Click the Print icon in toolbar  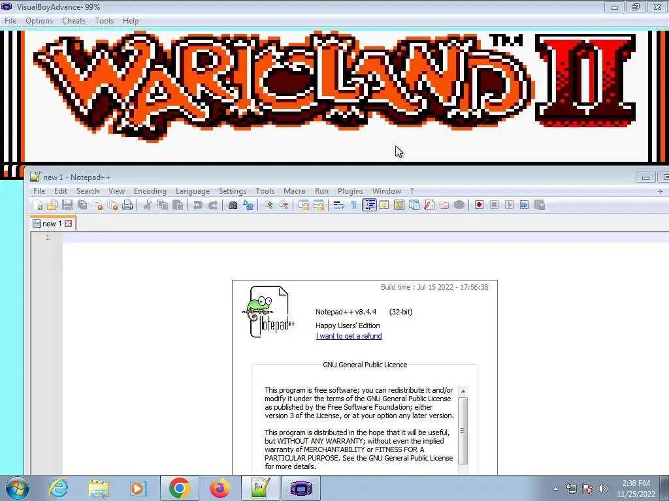click(x=127, y=205)
